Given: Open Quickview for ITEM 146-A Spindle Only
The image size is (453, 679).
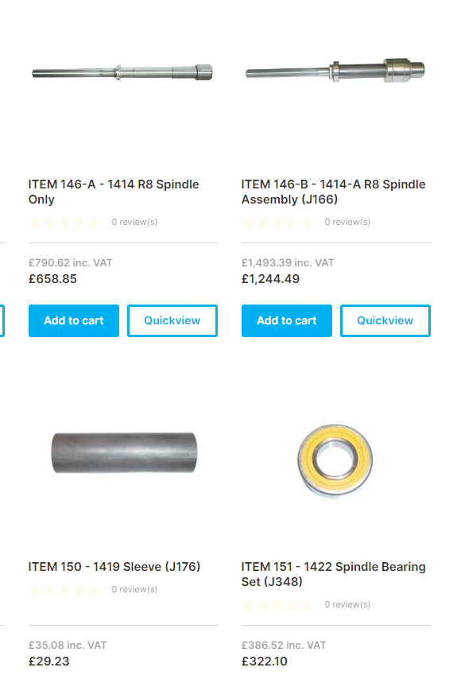Looking at the screenshot, I should [172, 320].
